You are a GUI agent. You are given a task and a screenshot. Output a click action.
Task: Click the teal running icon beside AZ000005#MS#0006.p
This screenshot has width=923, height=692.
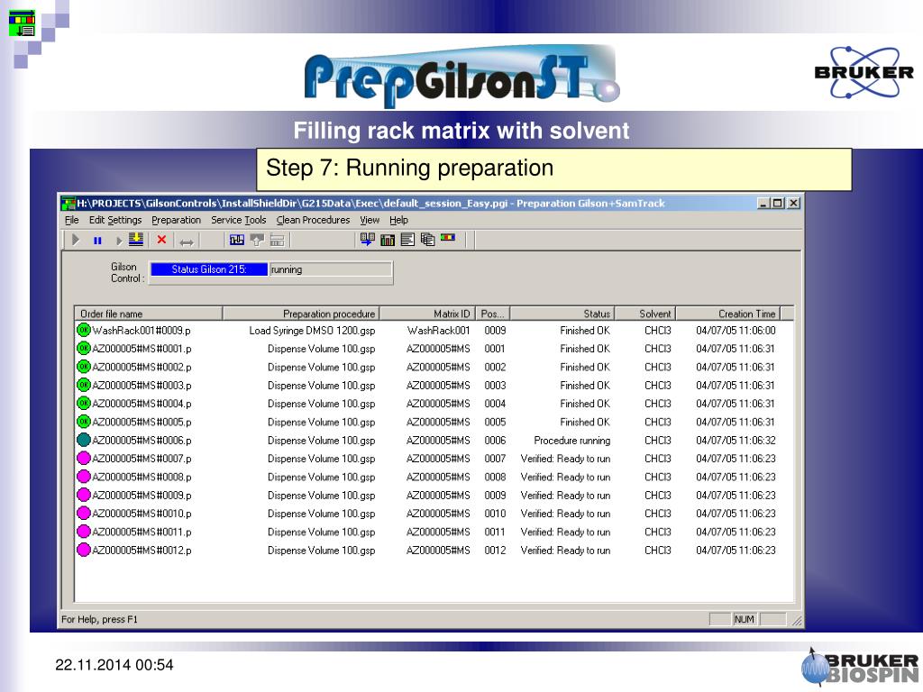tap(84, 440)
